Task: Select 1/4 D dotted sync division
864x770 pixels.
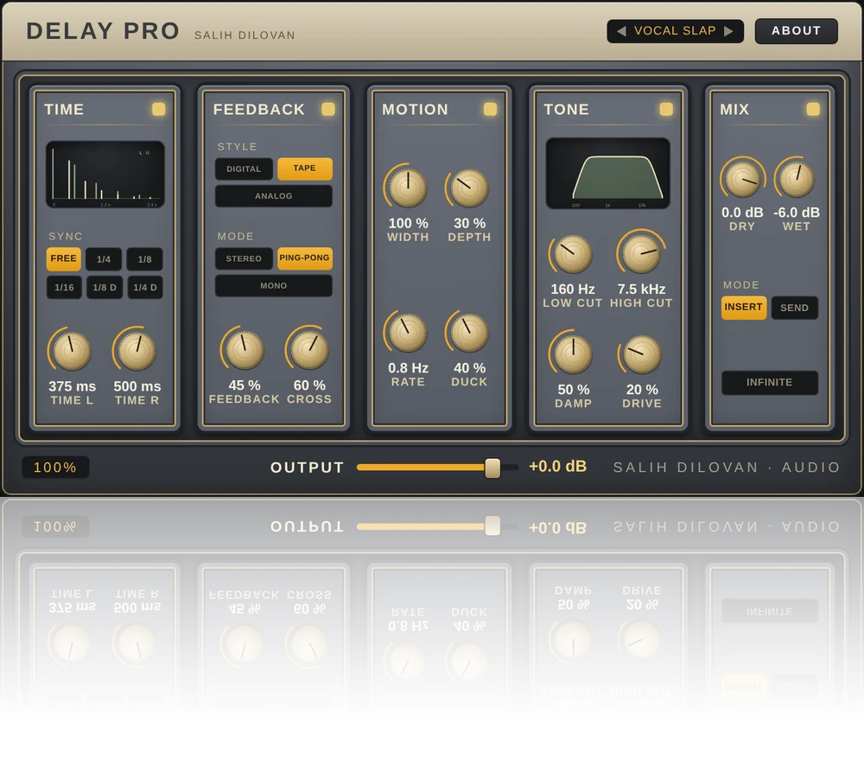Action: pyautogui.click(x=145, y=287)
